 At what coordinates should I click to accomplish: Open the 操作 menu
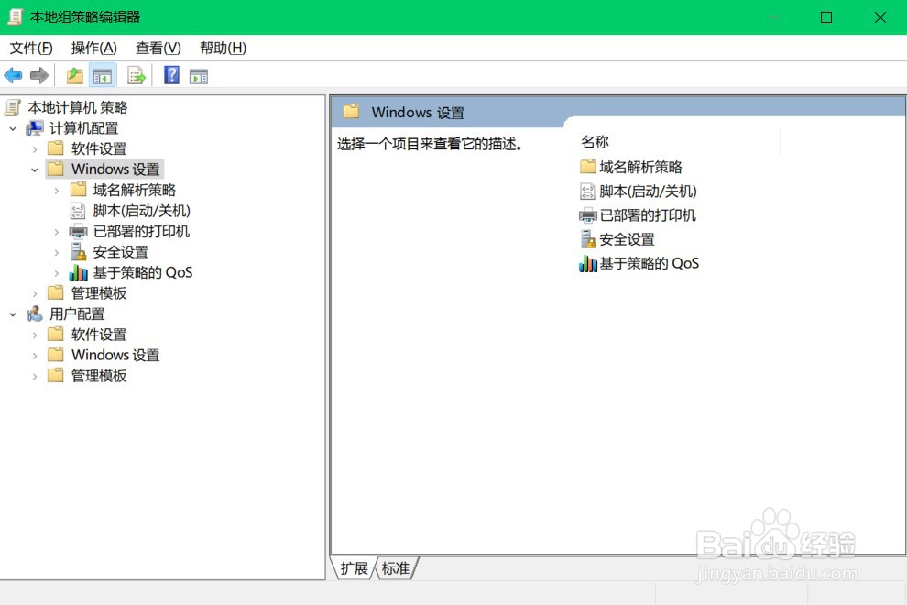pos(93,48)
